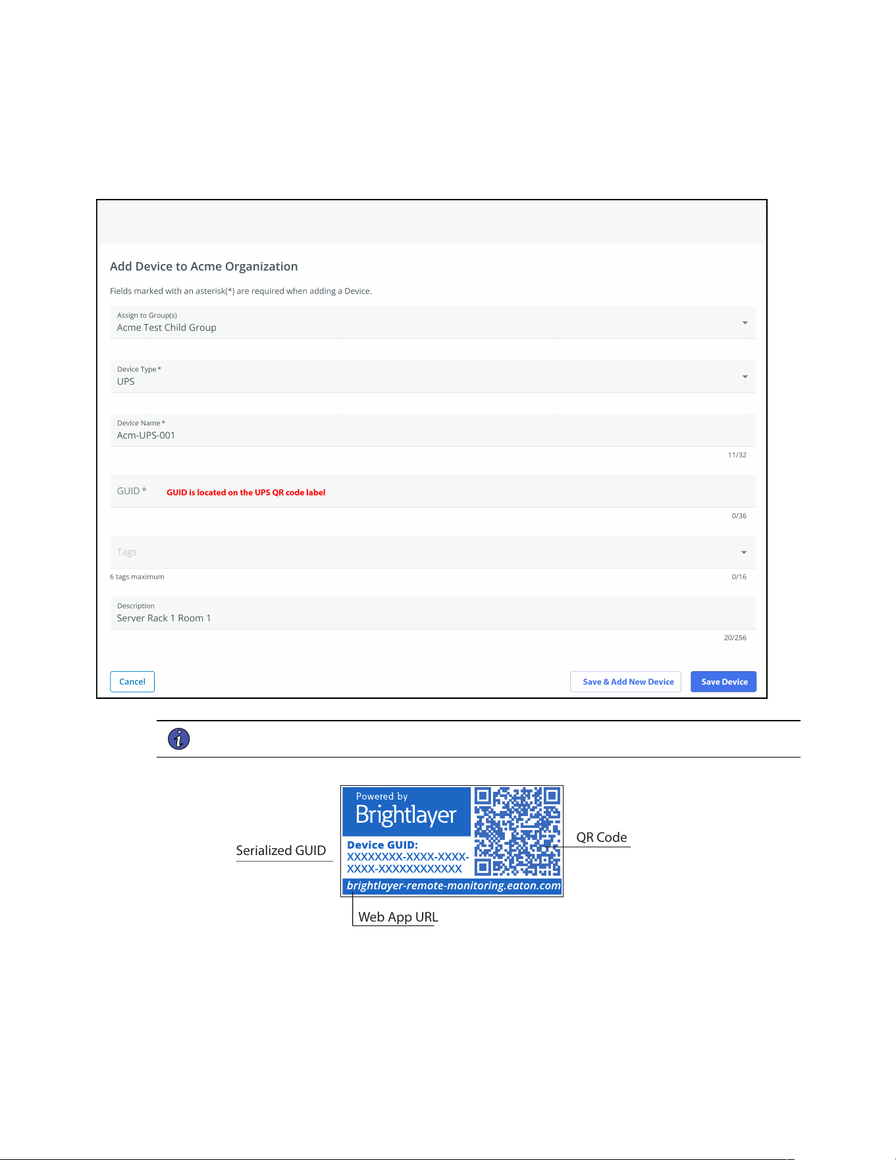Expand the Device Type dropdown arrow
This screenshot has width=896, height=1160.
point(745,377)
